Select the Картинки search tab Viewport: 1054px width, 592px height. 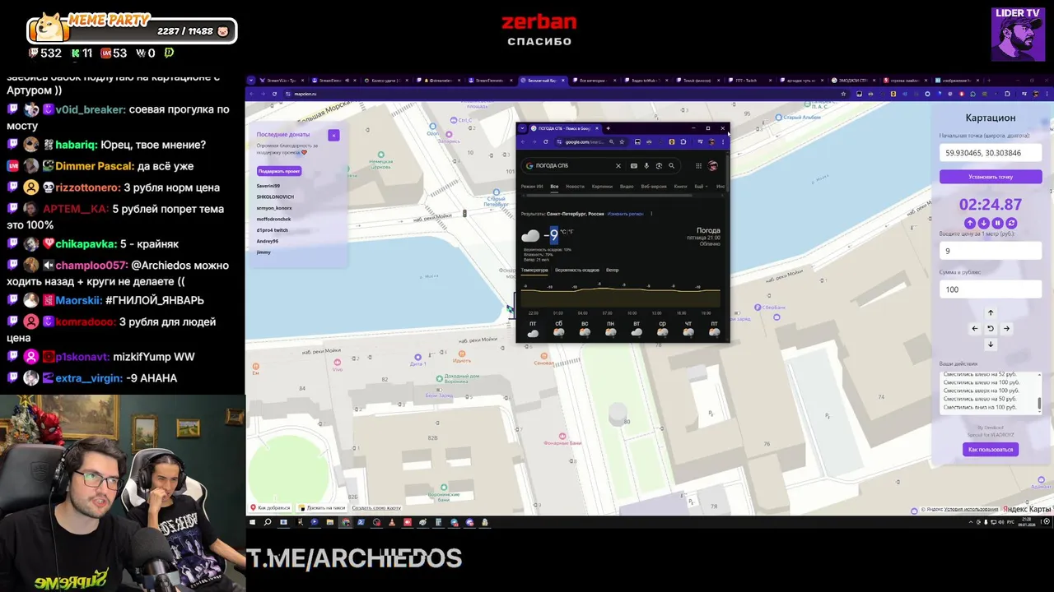click(x=602, y=187)
